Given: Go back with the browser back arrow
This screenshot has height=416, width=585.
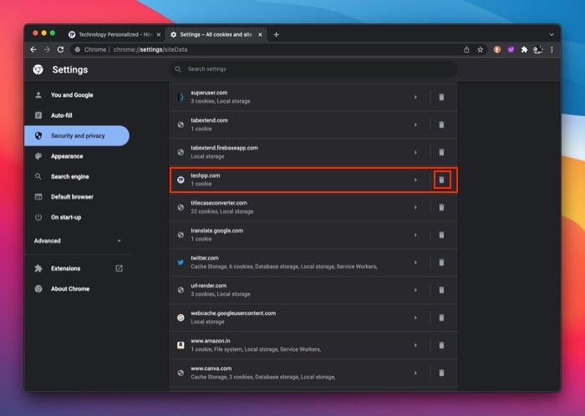Looking at the screenshot, I should [33, 49].
